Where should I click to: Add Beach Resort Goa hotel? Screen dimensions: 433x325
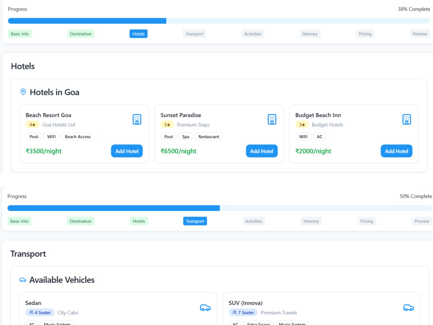(127, 151)
